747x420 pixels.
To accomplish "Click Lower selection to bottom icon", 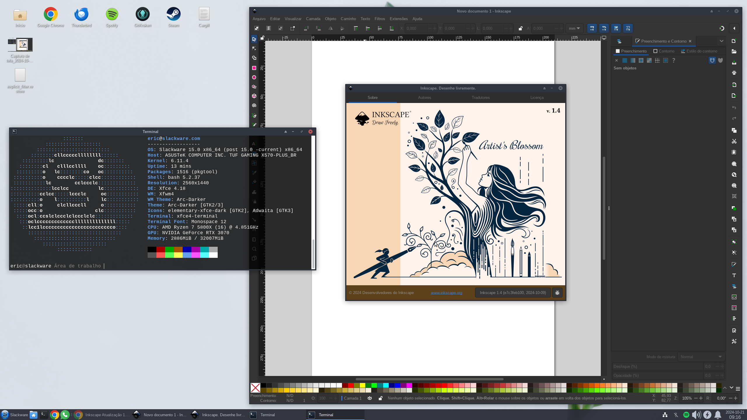I will (392, 28).
